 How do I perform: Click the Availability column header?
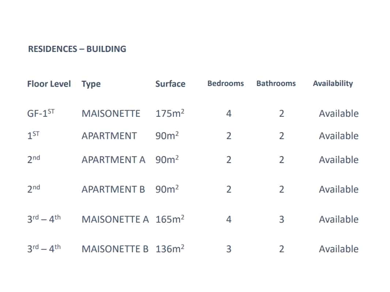(x=333, y=84)
